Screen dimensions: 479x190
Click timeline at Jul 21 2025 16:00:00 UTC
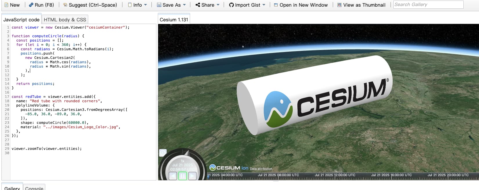coord(391,175)
